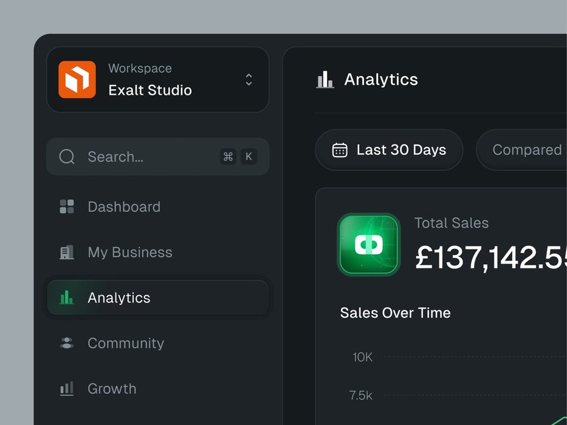Open the Compared period dropdown
The image size is (567, 425).
tap(523, 150)
